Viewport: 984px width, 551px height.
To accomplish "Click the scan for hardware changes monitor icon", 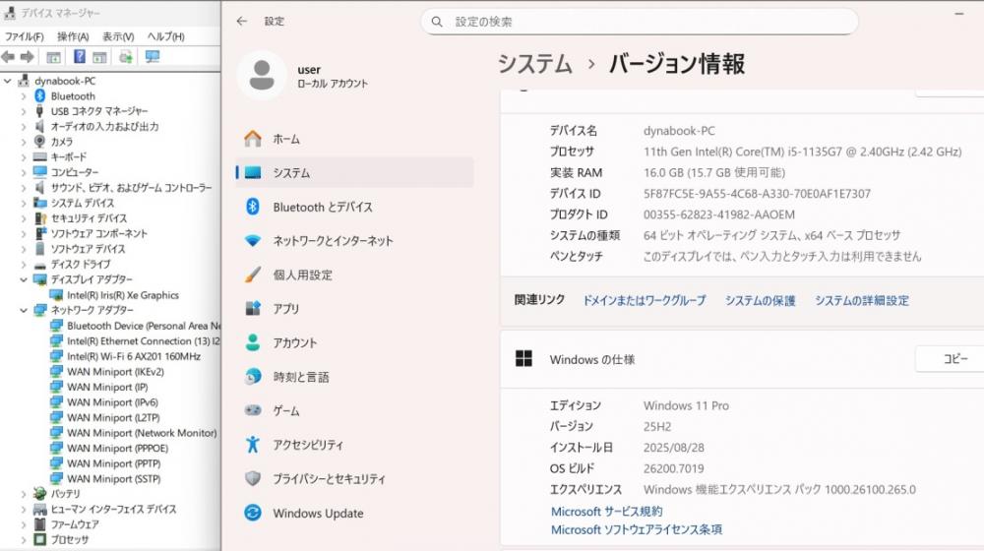I will coord(153,57).
